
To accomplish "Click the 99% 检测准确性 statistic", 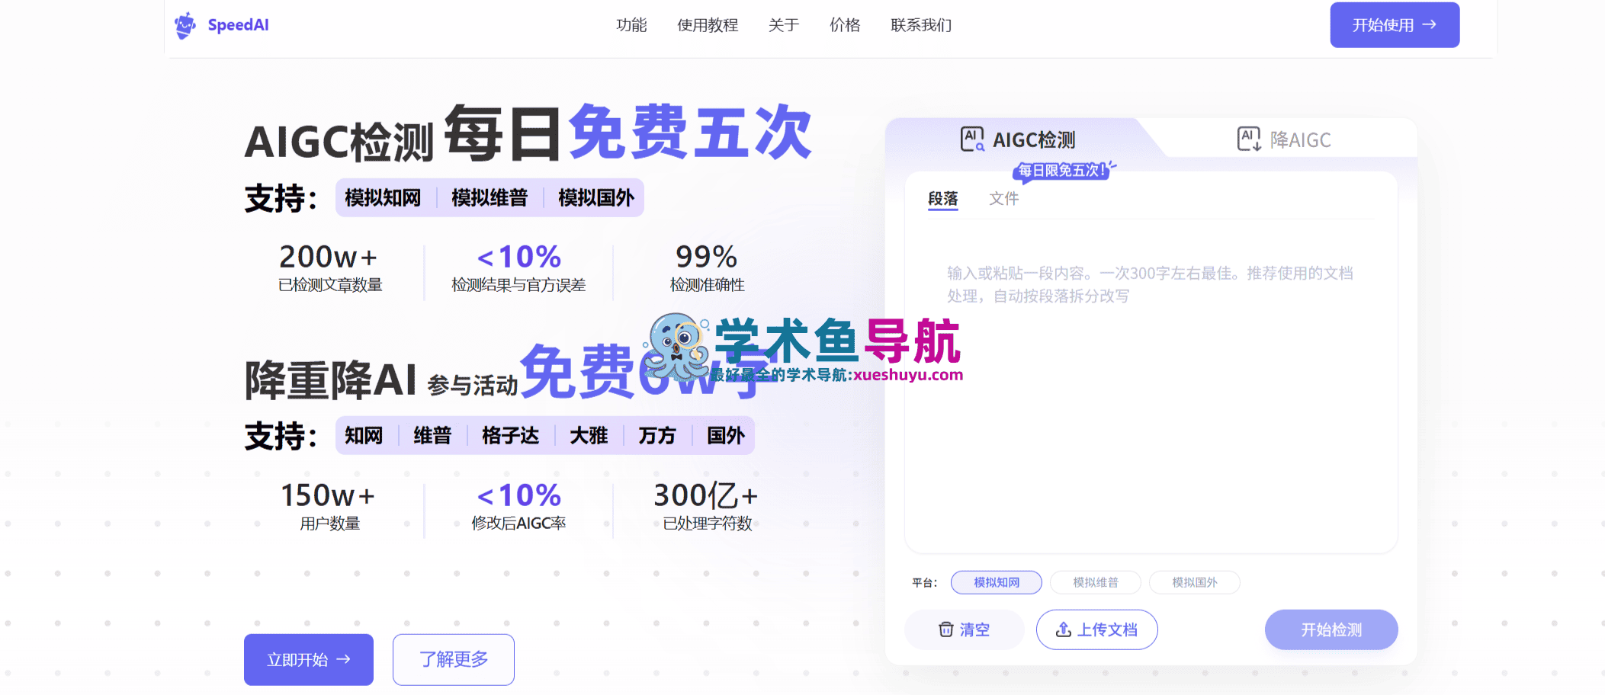I will pyautogui.click(x=707, y=267).
